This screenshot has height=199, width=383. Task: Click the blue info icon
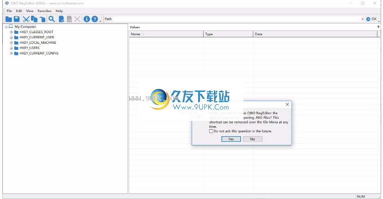pos(87,19)
